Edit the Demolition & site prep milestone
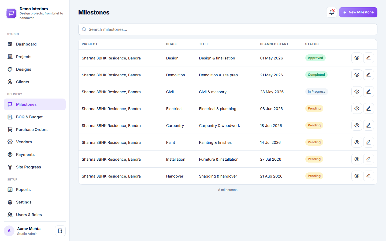386x241 pixels. [369, 75]
